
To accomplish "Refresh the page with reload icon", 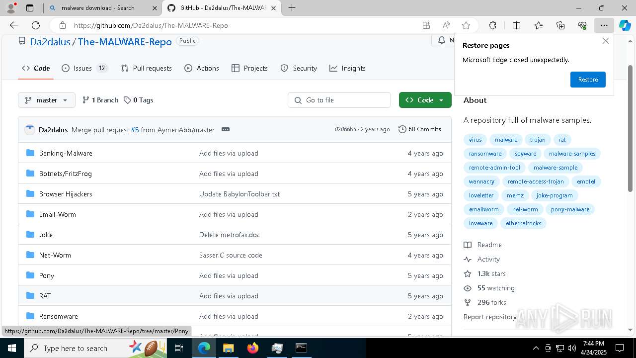I will [36, 25].
